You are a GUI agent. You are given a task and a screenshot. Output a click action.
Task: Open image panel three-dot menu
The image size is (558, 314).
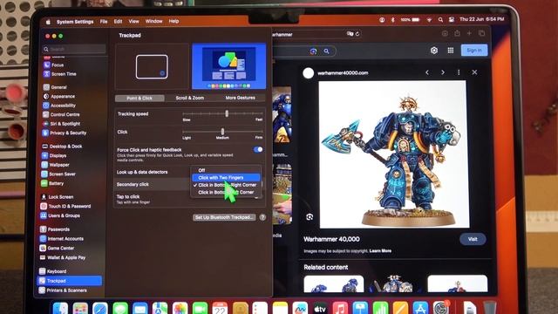coord(459,72)
